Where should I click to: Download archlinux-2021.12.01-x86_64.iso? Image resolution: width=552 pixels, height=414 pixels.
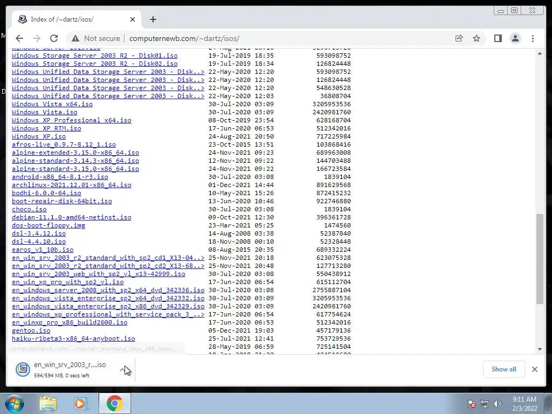(72, 185)
